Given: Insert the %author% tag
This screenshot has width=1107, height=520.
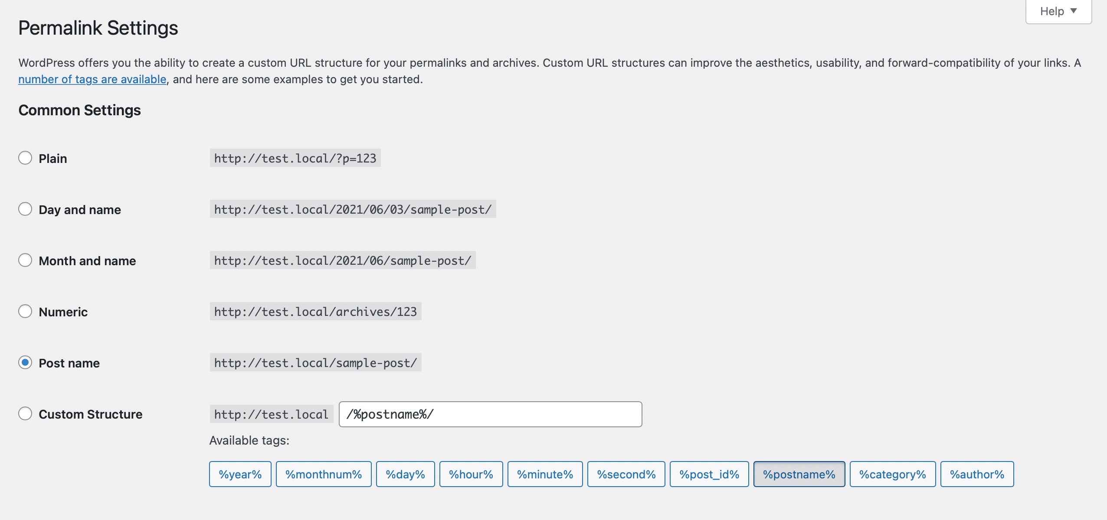Looking at the screenshot, I should [x=976, y=474].
